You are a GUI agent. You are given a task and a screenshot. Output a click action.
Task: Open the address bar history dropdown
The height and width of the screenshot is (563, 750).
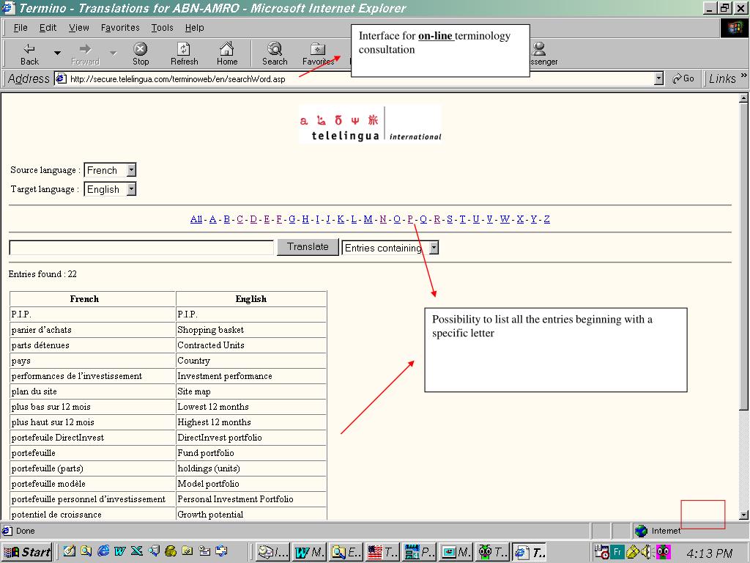tap(658, 78)
